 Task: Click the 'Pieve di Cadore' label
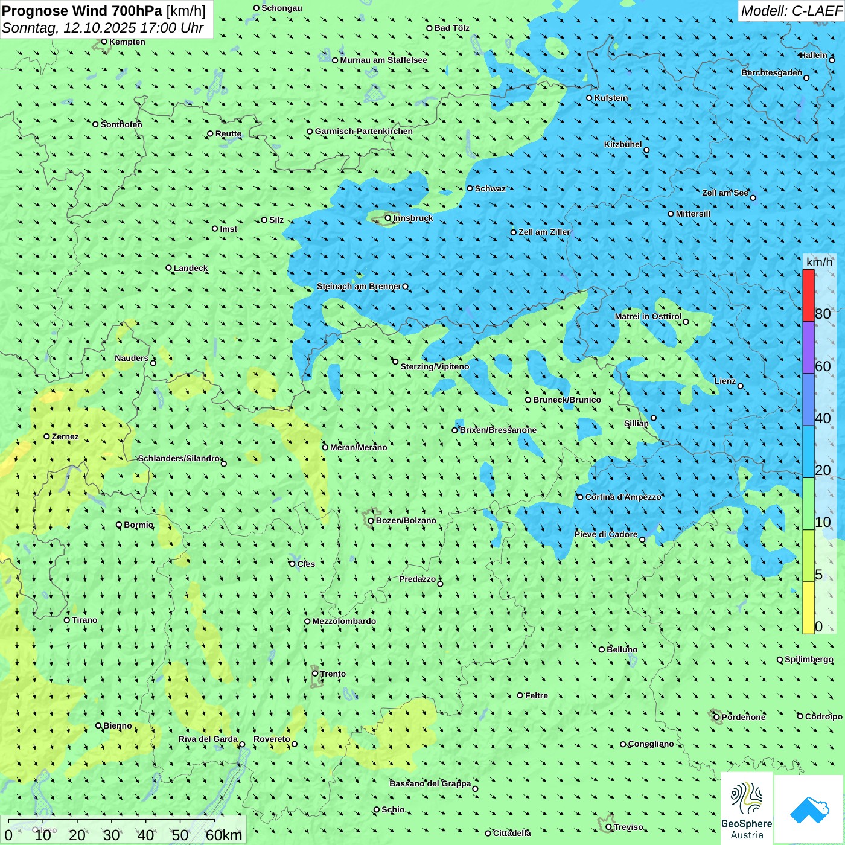(x=606, y=534)
